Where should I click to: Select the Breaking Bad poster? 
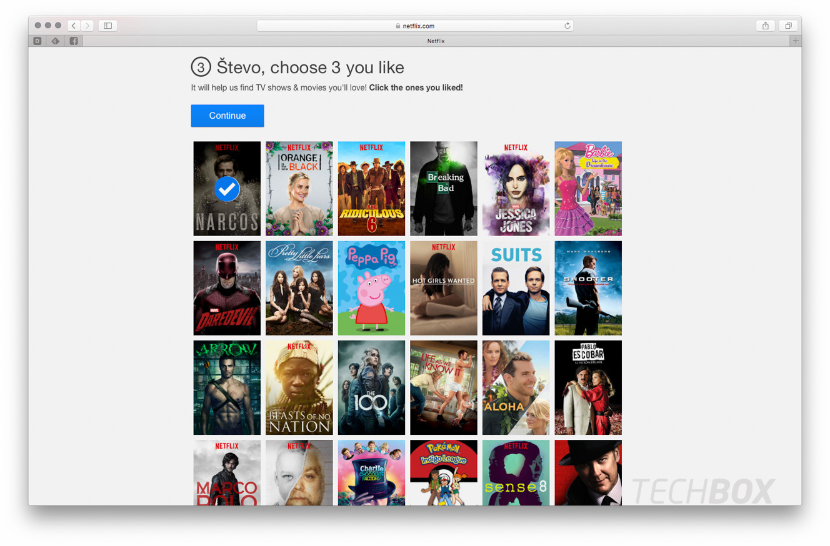(x=444, y=188)
